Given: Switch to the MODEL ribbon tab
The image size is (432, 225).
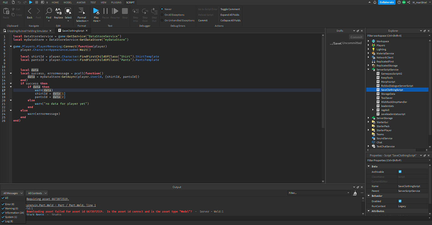Looking at the screenshot, I should pos(68,2).
